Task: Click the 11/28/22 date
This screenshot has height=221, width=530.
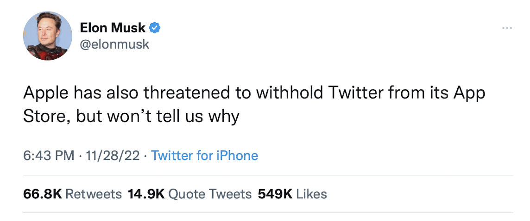Action: (x=113, y=155)
